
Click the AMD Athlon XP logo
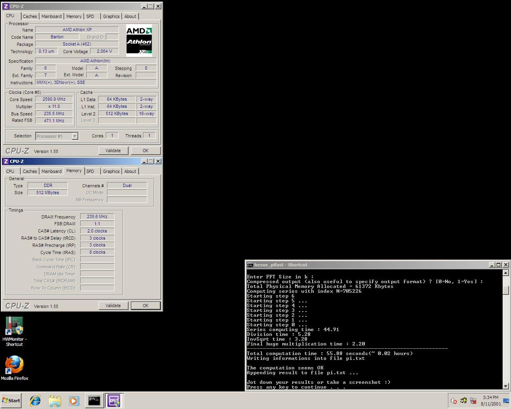coord(139,41)
